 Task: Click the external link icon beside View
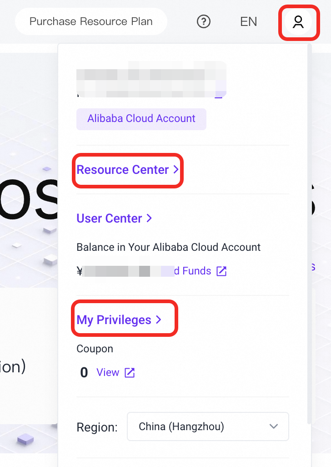pos(130,373)
